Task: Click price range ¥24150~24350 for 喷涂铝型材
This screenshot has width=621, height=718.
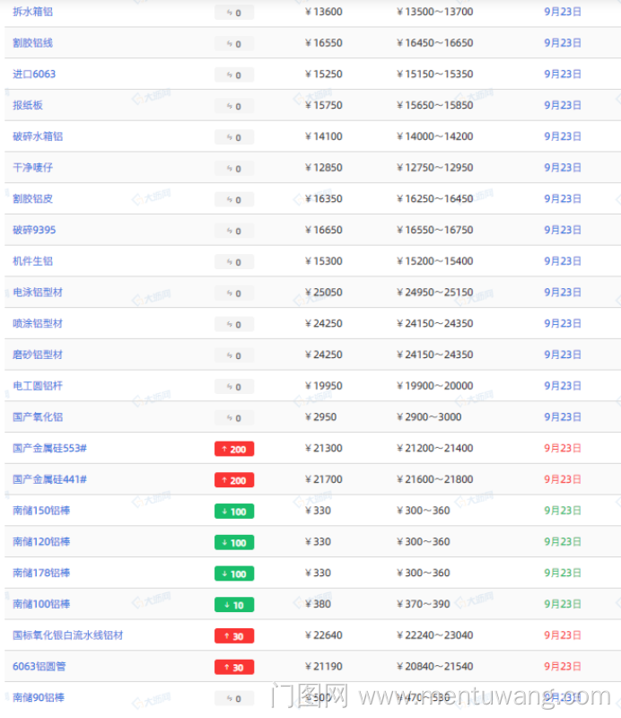Action: coord(435,323)
